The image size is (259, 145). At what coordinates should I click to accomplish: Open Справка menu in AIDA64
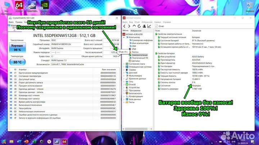click(167, 22)
